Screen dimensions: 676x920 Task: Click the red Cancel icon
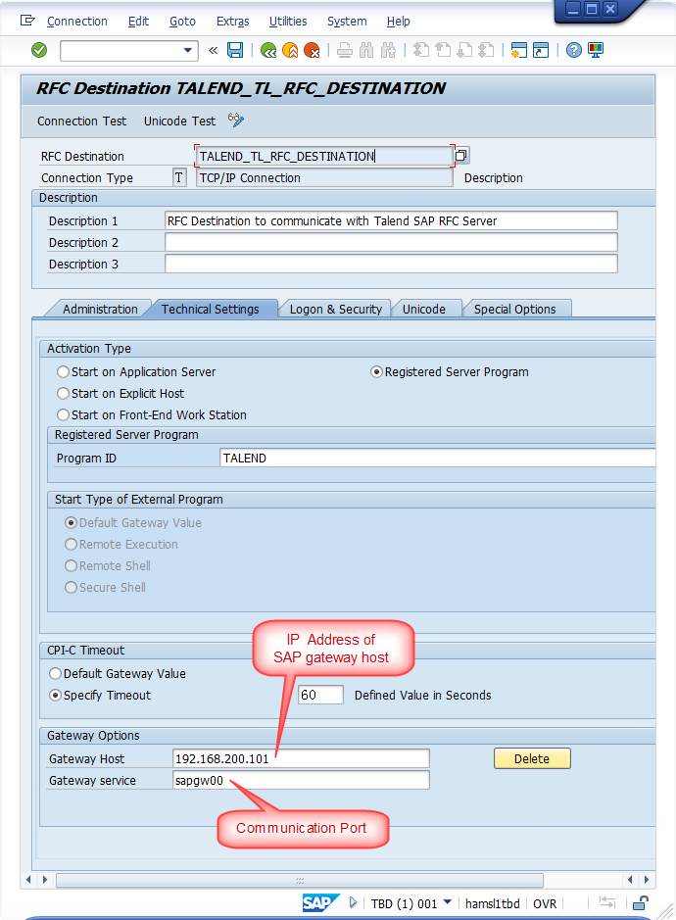pyautogui.click(x=313, y=51)
